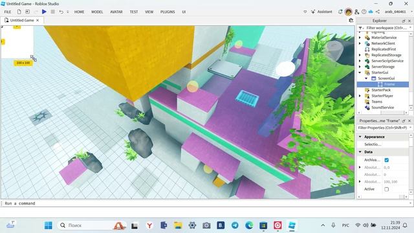This screenshot has width=414, height=233.
Task: Expand the ReplicatedStorage node
Action: pyautogui.click(x=360, y=55)
